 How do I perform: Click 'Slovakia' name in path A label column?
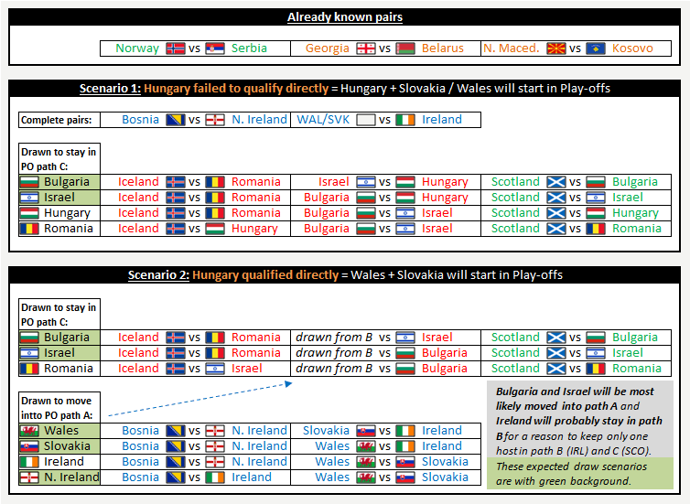(67, 446)
